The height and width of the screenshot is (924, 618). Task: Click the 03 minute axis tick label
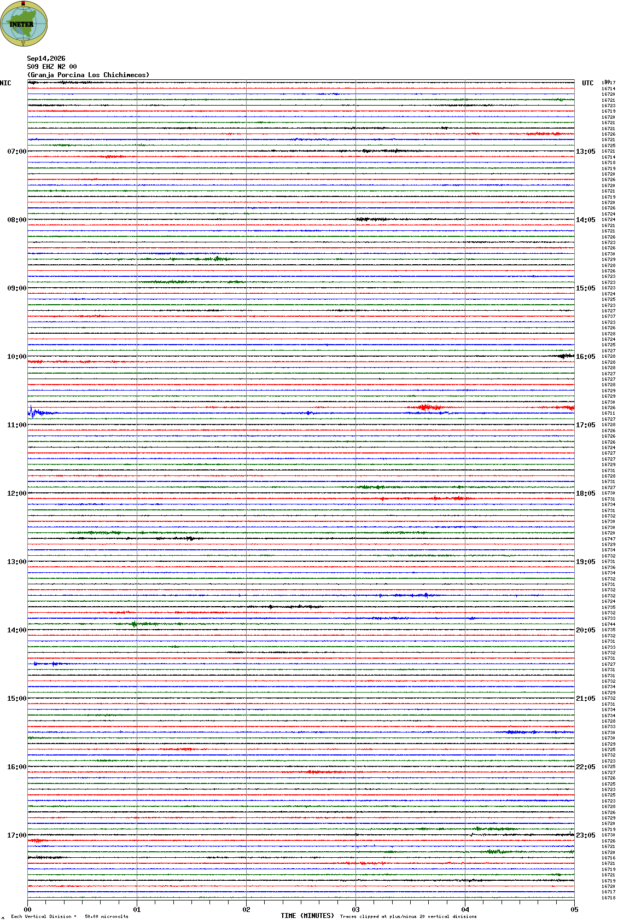tap(355, 910)
